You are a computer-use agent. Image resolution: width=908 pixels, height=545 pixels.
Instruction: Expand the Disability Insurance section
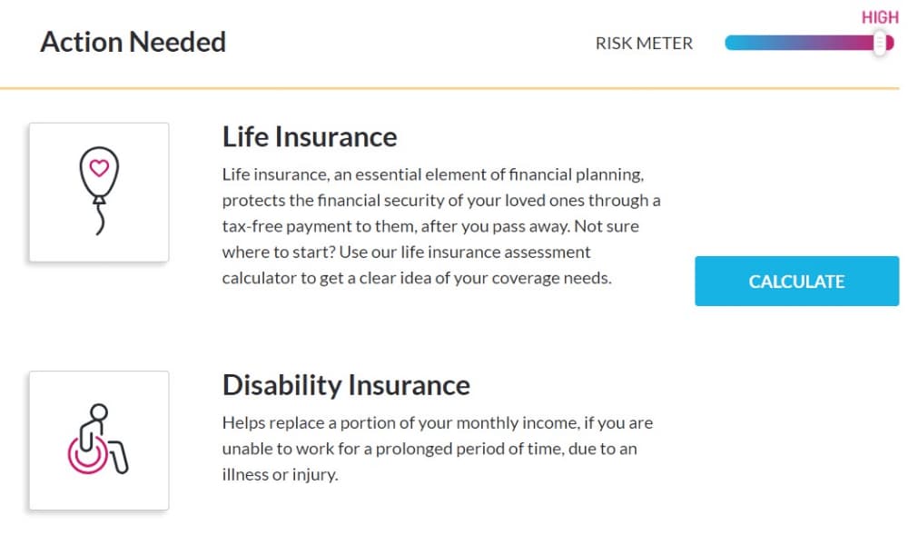point(346,384)
